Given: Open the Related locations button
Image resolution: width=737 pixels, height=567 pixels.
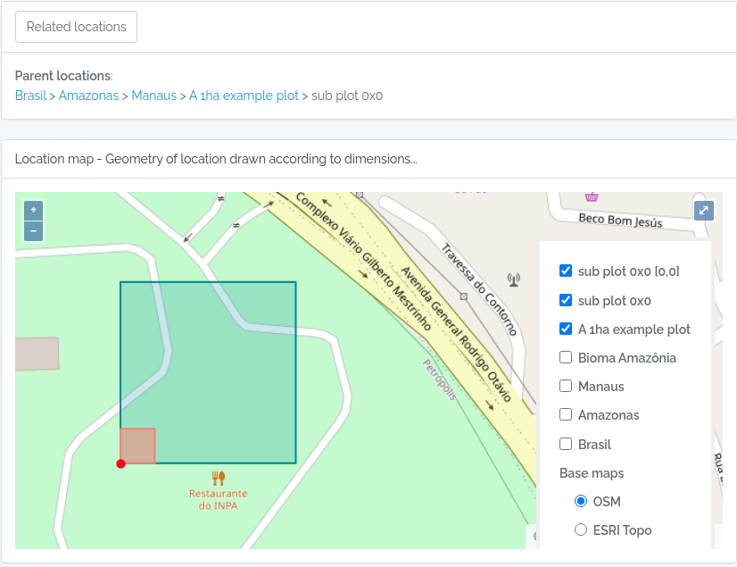Looking at the screenshot, I should coord(76,27).
